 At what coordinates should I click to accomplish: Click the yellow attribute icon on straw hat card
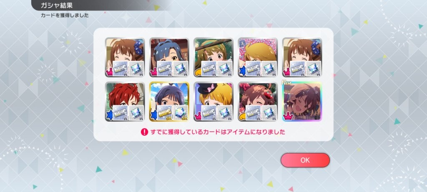[198, 73]
